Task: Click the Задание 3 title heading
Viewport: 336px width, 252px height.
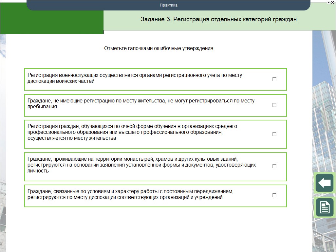Action: pyautogui.click(x=218, y=19)
